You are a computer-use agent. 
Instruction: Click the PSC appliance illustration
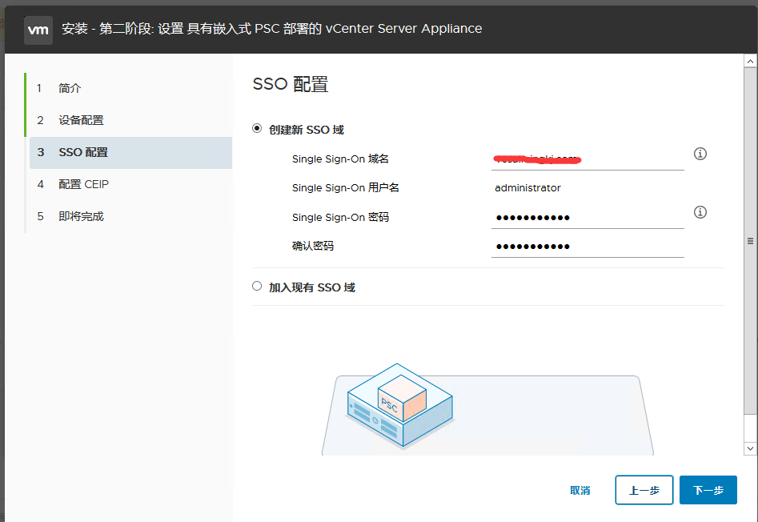click(400, 406)
